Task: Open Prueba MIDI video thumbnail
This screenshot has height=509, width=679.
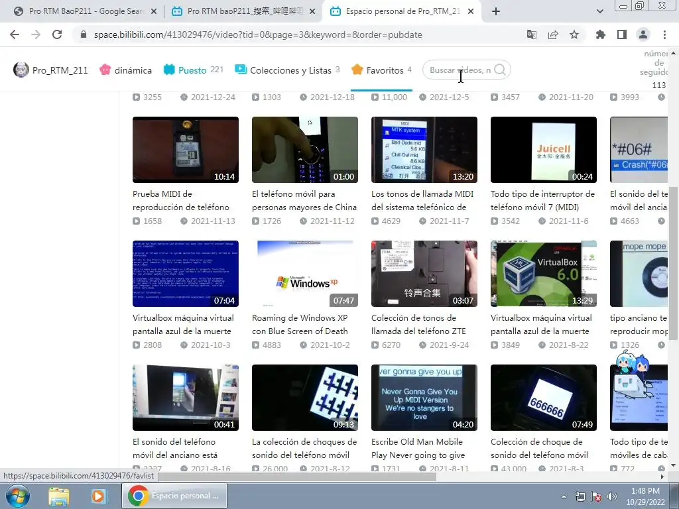Action: pyautogui.click(x=186, y=150)
